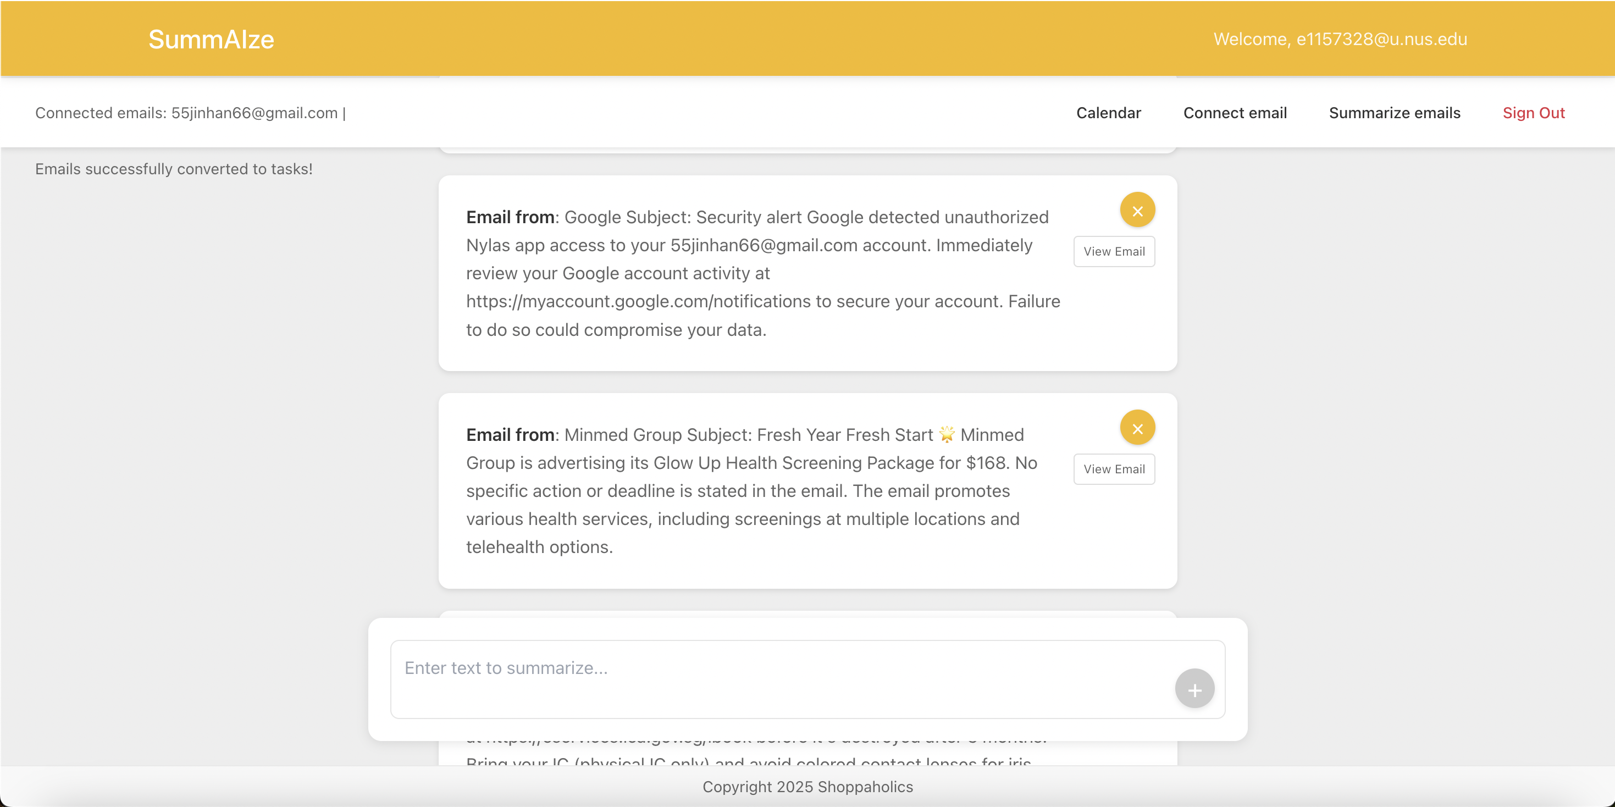View Email for Minmed Group promotion
This screenshot has height=807, width=1615.
pos(1114,469)
